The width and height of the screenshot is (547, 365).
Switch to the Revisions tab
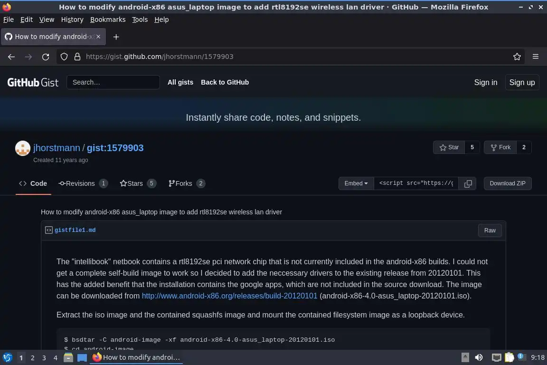point(83,183)
